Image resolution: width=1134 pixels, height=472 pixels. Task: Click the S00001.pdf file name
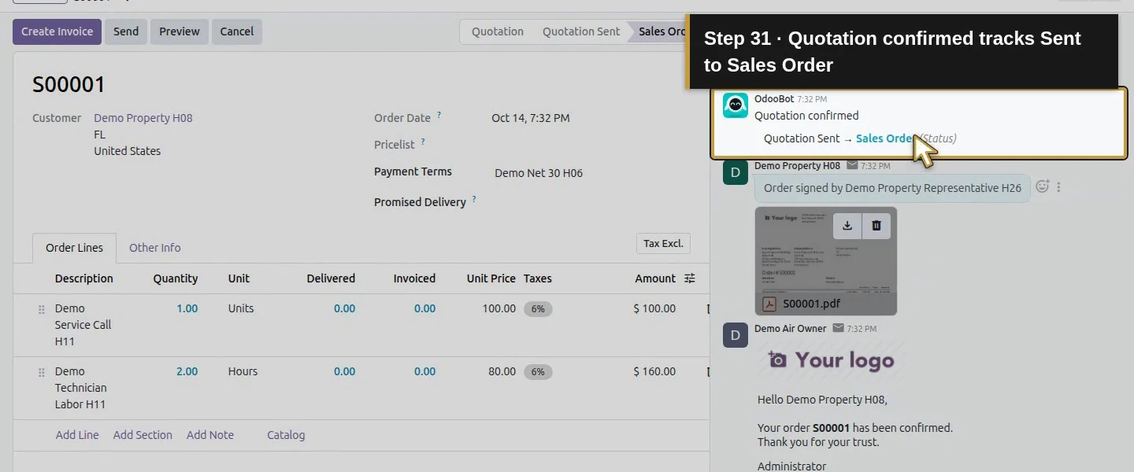(811, 304)
